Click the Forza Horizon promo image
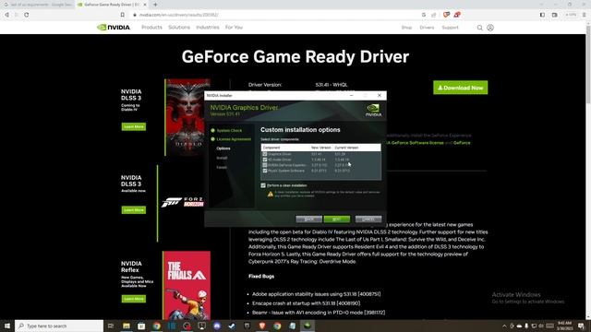591x332 pixels. click(x=183, y=202)
